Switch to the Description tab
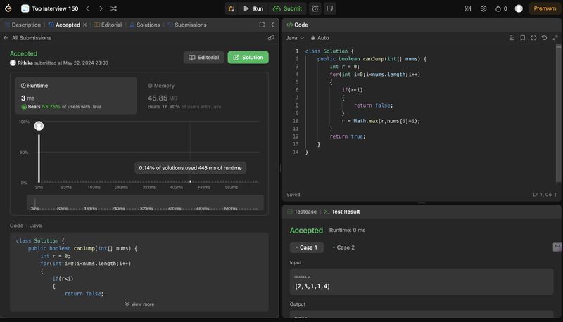Screen dimensions: 563x322 tap(23, 25)
